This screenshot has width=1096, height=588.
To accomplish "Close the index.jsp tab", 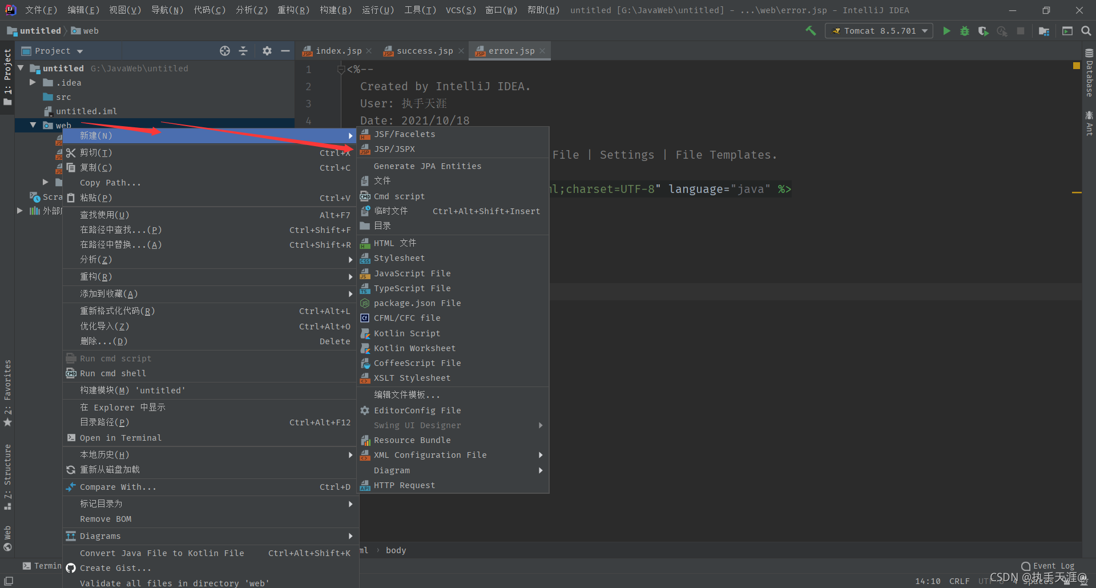I will click(x=369, y=51).
